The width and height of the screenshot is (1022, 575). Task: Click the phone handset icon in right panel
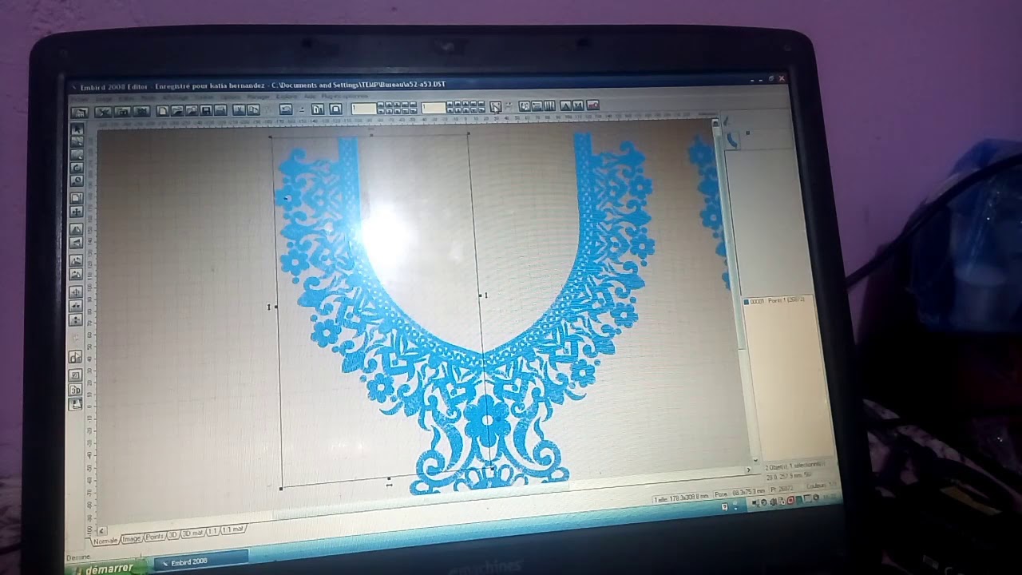click(733, 141)
